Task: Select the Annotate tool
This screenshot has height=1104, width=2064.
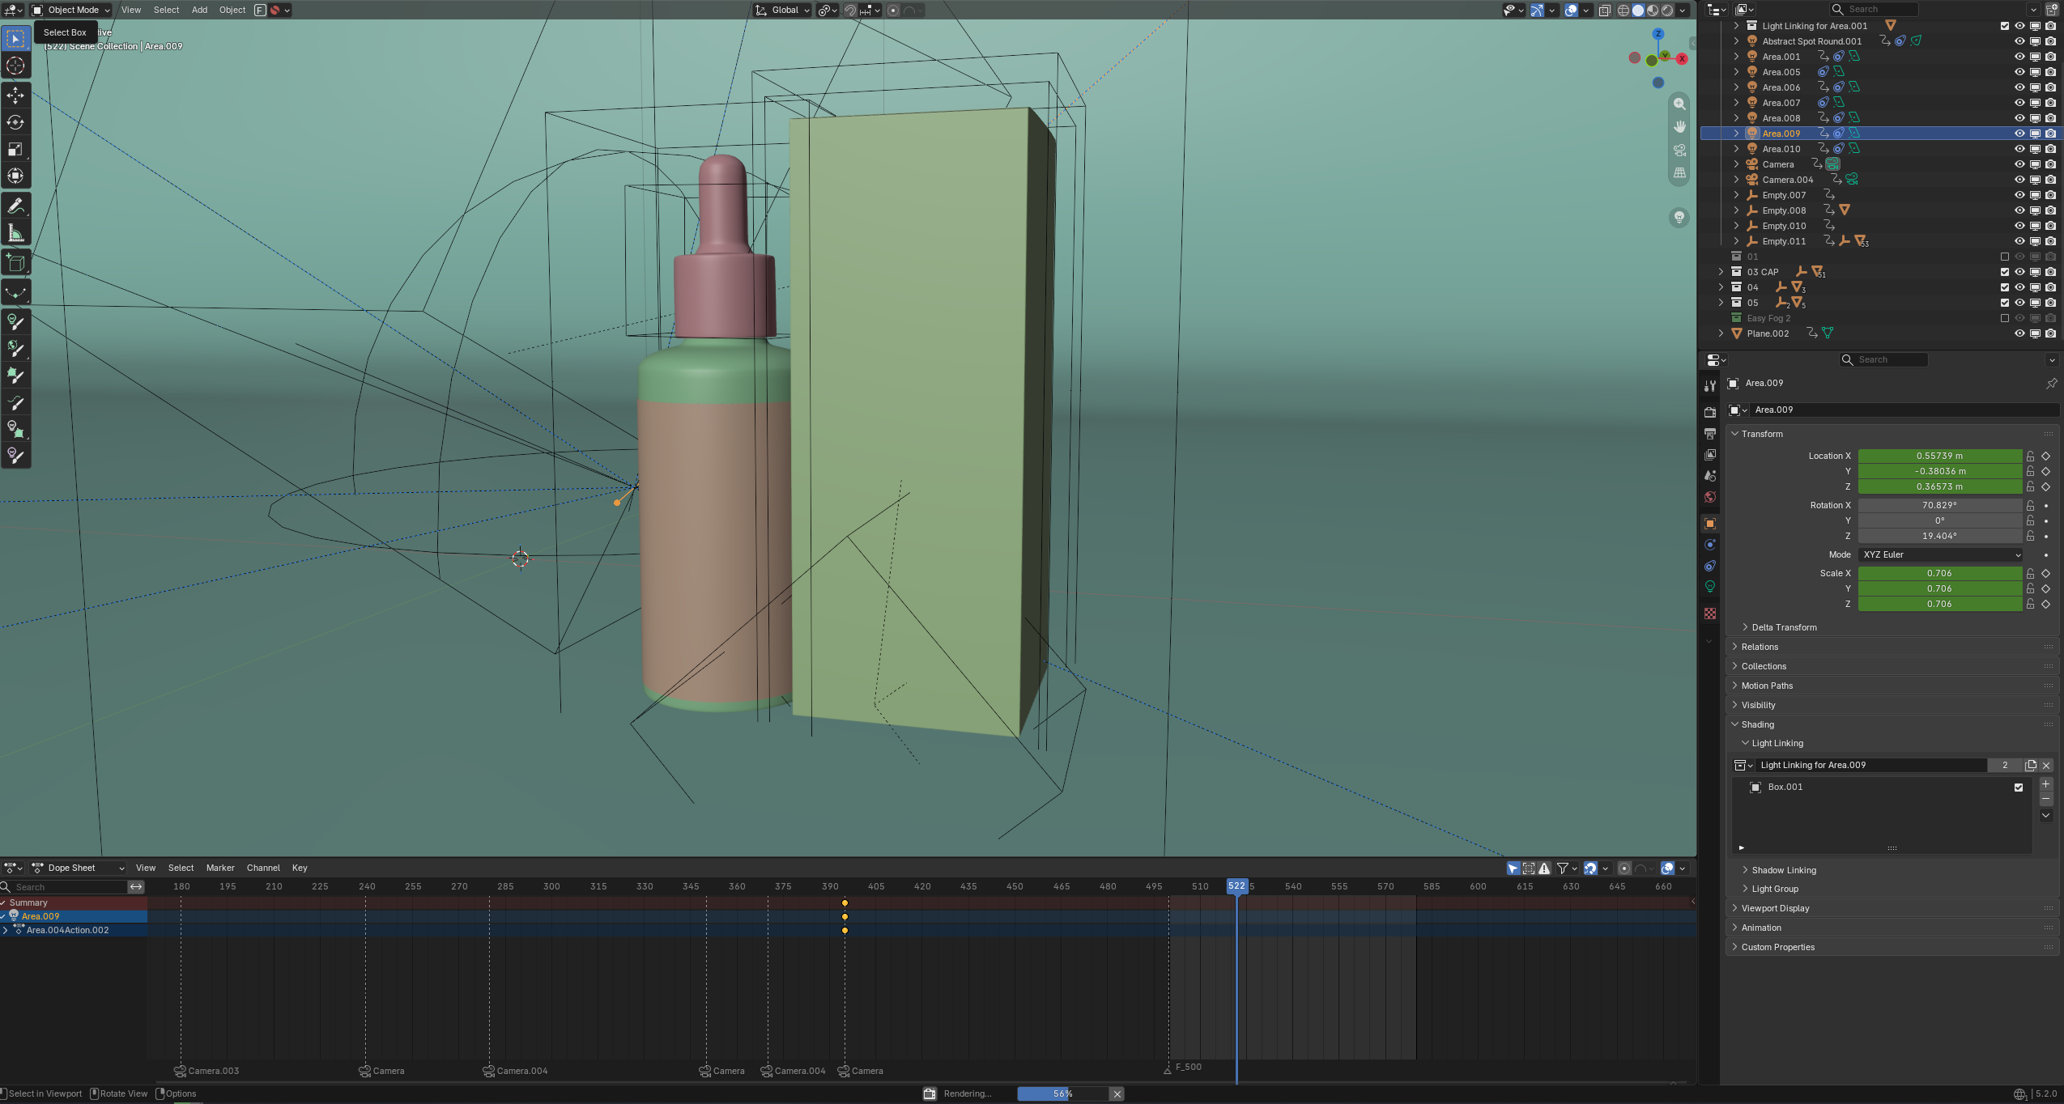Action: [x=15, y=206]
